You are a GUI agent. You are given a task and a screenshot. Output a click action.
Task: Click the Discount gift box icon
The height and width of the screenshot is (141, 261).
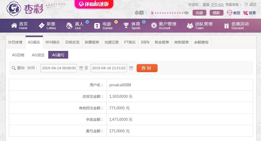tap(226, 26)
